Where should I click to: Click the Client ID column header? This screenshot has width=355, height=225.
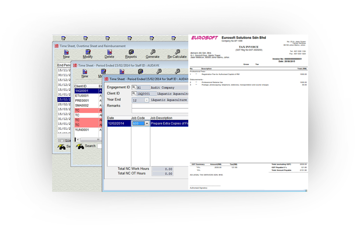coord(86,86)
